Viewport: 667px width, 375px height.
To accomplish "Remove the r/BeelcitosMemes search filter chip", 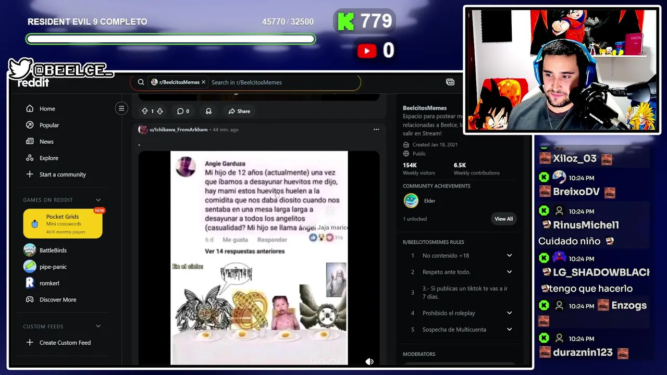I will point(203,82).
